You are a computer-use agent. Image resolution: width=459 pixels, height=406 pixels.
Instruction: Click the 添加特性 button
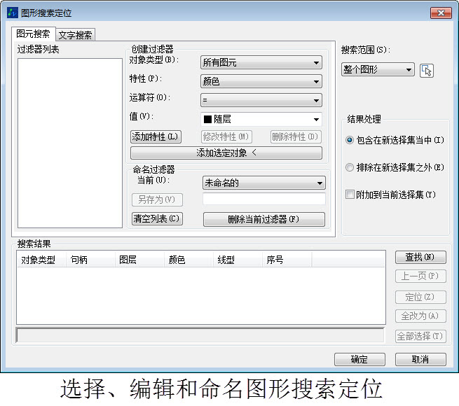(156, 137)
